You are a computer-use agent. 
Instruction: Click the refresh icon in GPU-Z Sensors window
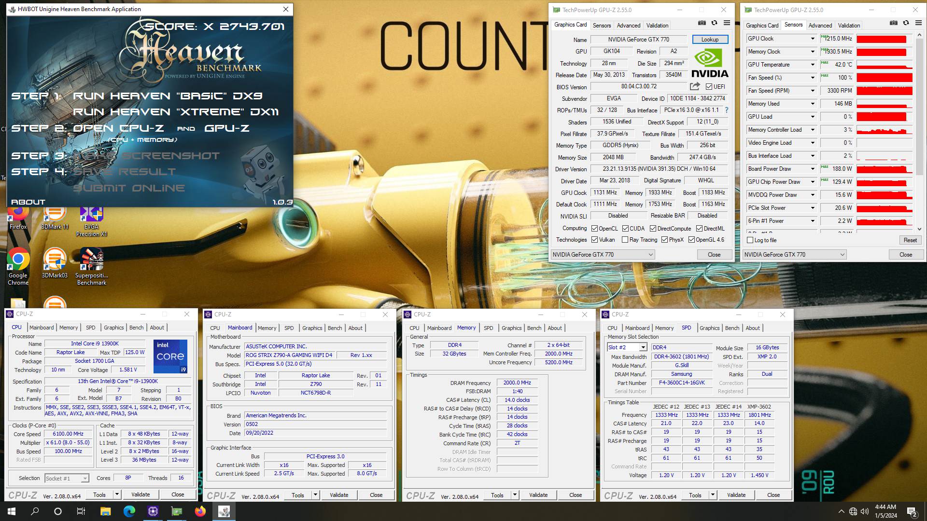pos(906,23)
